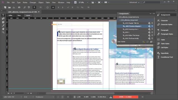This screenshot has height=100, width=178.
Task: Select the Chapter Title story row
Action: (x=135, y=23)
